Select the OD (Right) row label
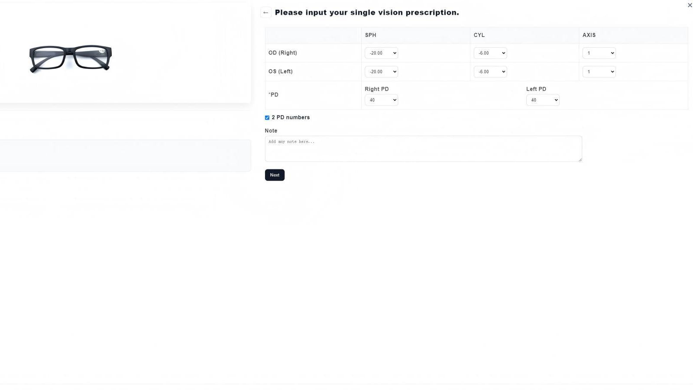Image resolution: width=693 pixels, height=390 pixels. tap(282, 52)
